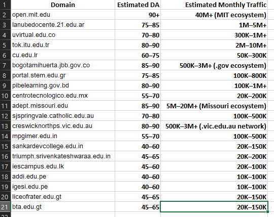Click the 1M–5M+ traffic cell
Image resolution: width=274 pixels, height=217 pixels.
[x=214, y=25]
